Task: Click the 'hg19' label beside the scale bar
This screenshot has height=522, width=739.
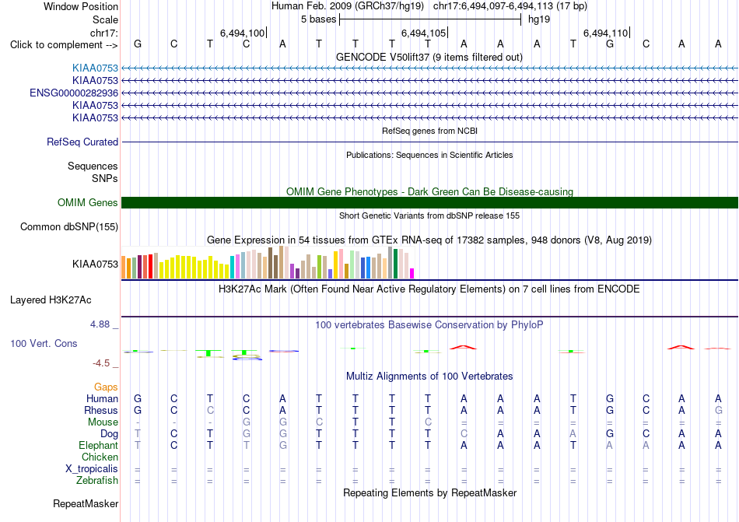Action: tap(539, 19)
